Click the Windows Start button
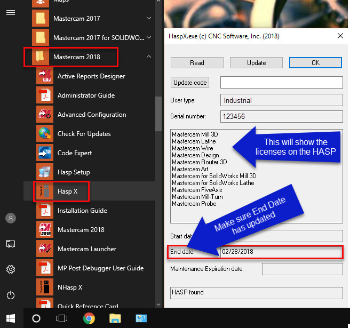The width and height of the screenshot is (350, 328). click(x=11, y=318)
